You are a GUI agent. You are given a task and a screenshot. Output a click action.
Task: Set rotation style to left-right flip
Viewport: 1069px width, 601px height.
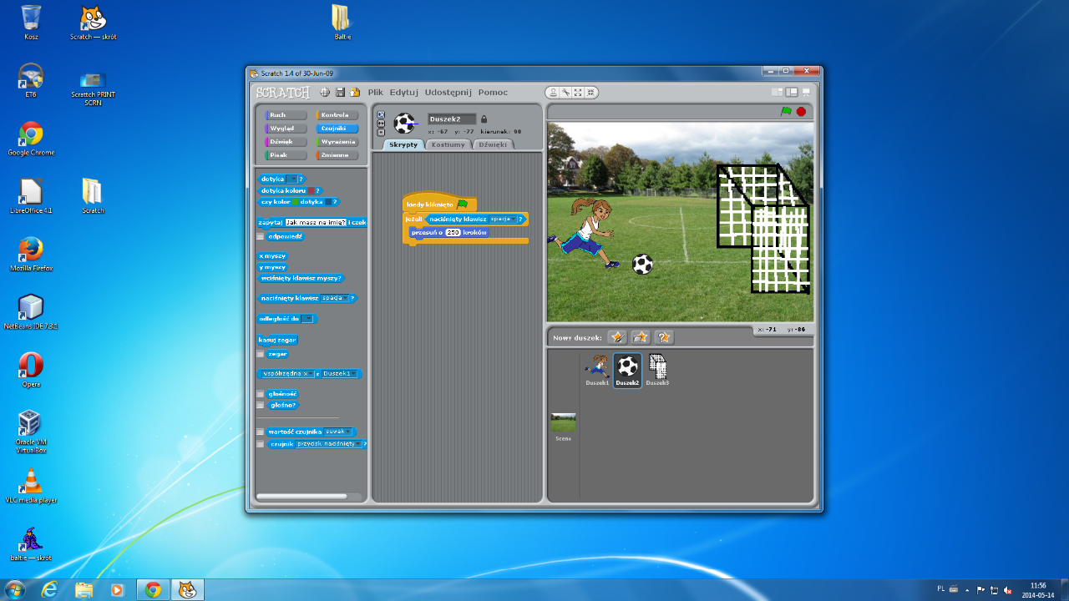tap(381, 124)
